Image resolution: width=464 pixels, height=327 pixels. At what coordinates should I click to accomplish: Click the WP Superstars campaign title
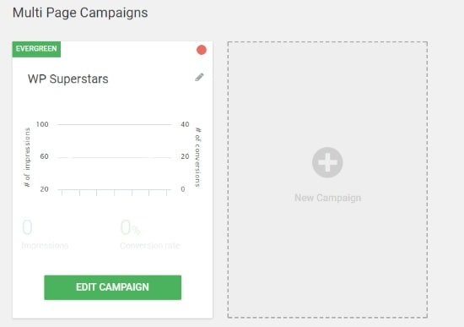coord(68,79)
